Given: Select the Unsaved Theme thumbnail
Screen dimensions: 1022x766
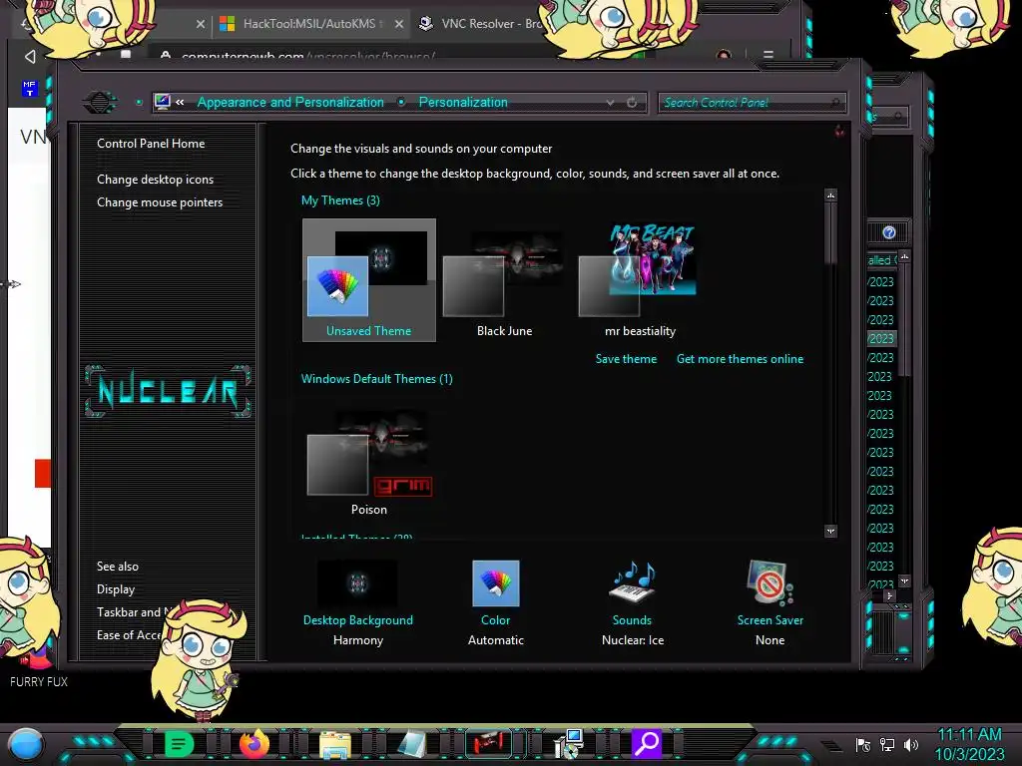Looking at the screenshot, I should [369, 279].
